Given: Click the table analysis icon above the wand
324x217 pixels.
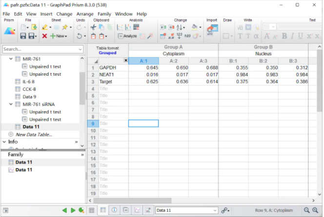Looking at the screenshot, I should tap(136, 27).
